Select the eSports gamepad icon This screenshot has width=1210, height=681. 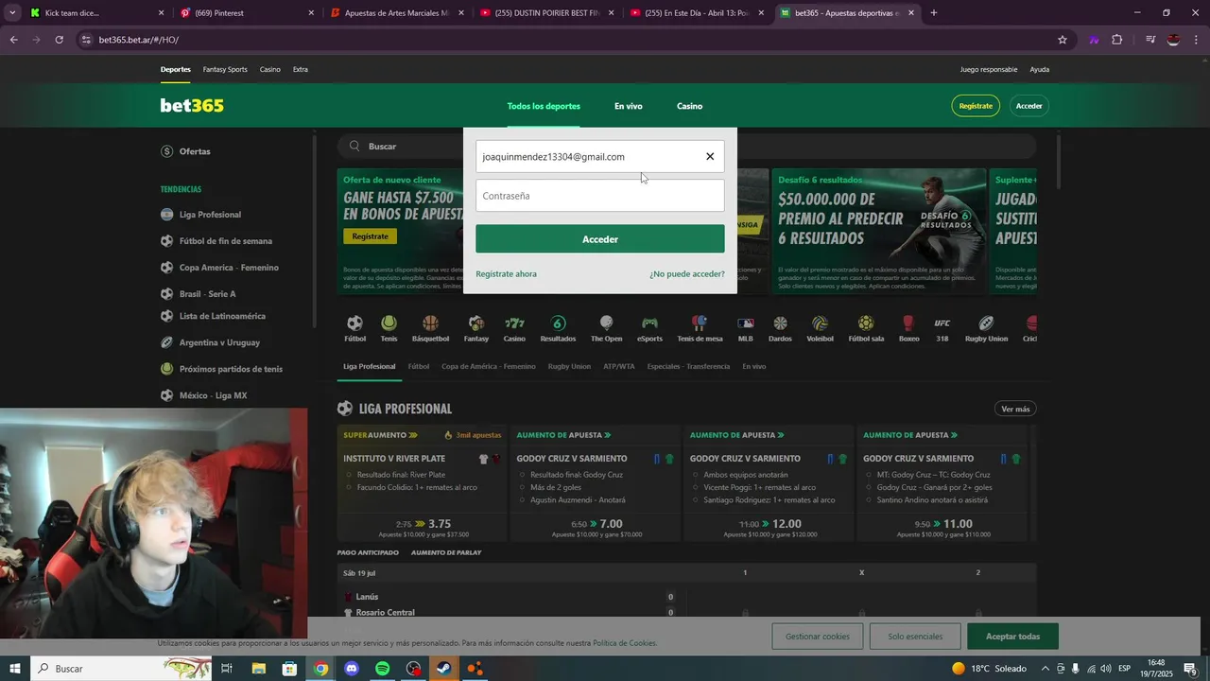click(x=649, y=328)
